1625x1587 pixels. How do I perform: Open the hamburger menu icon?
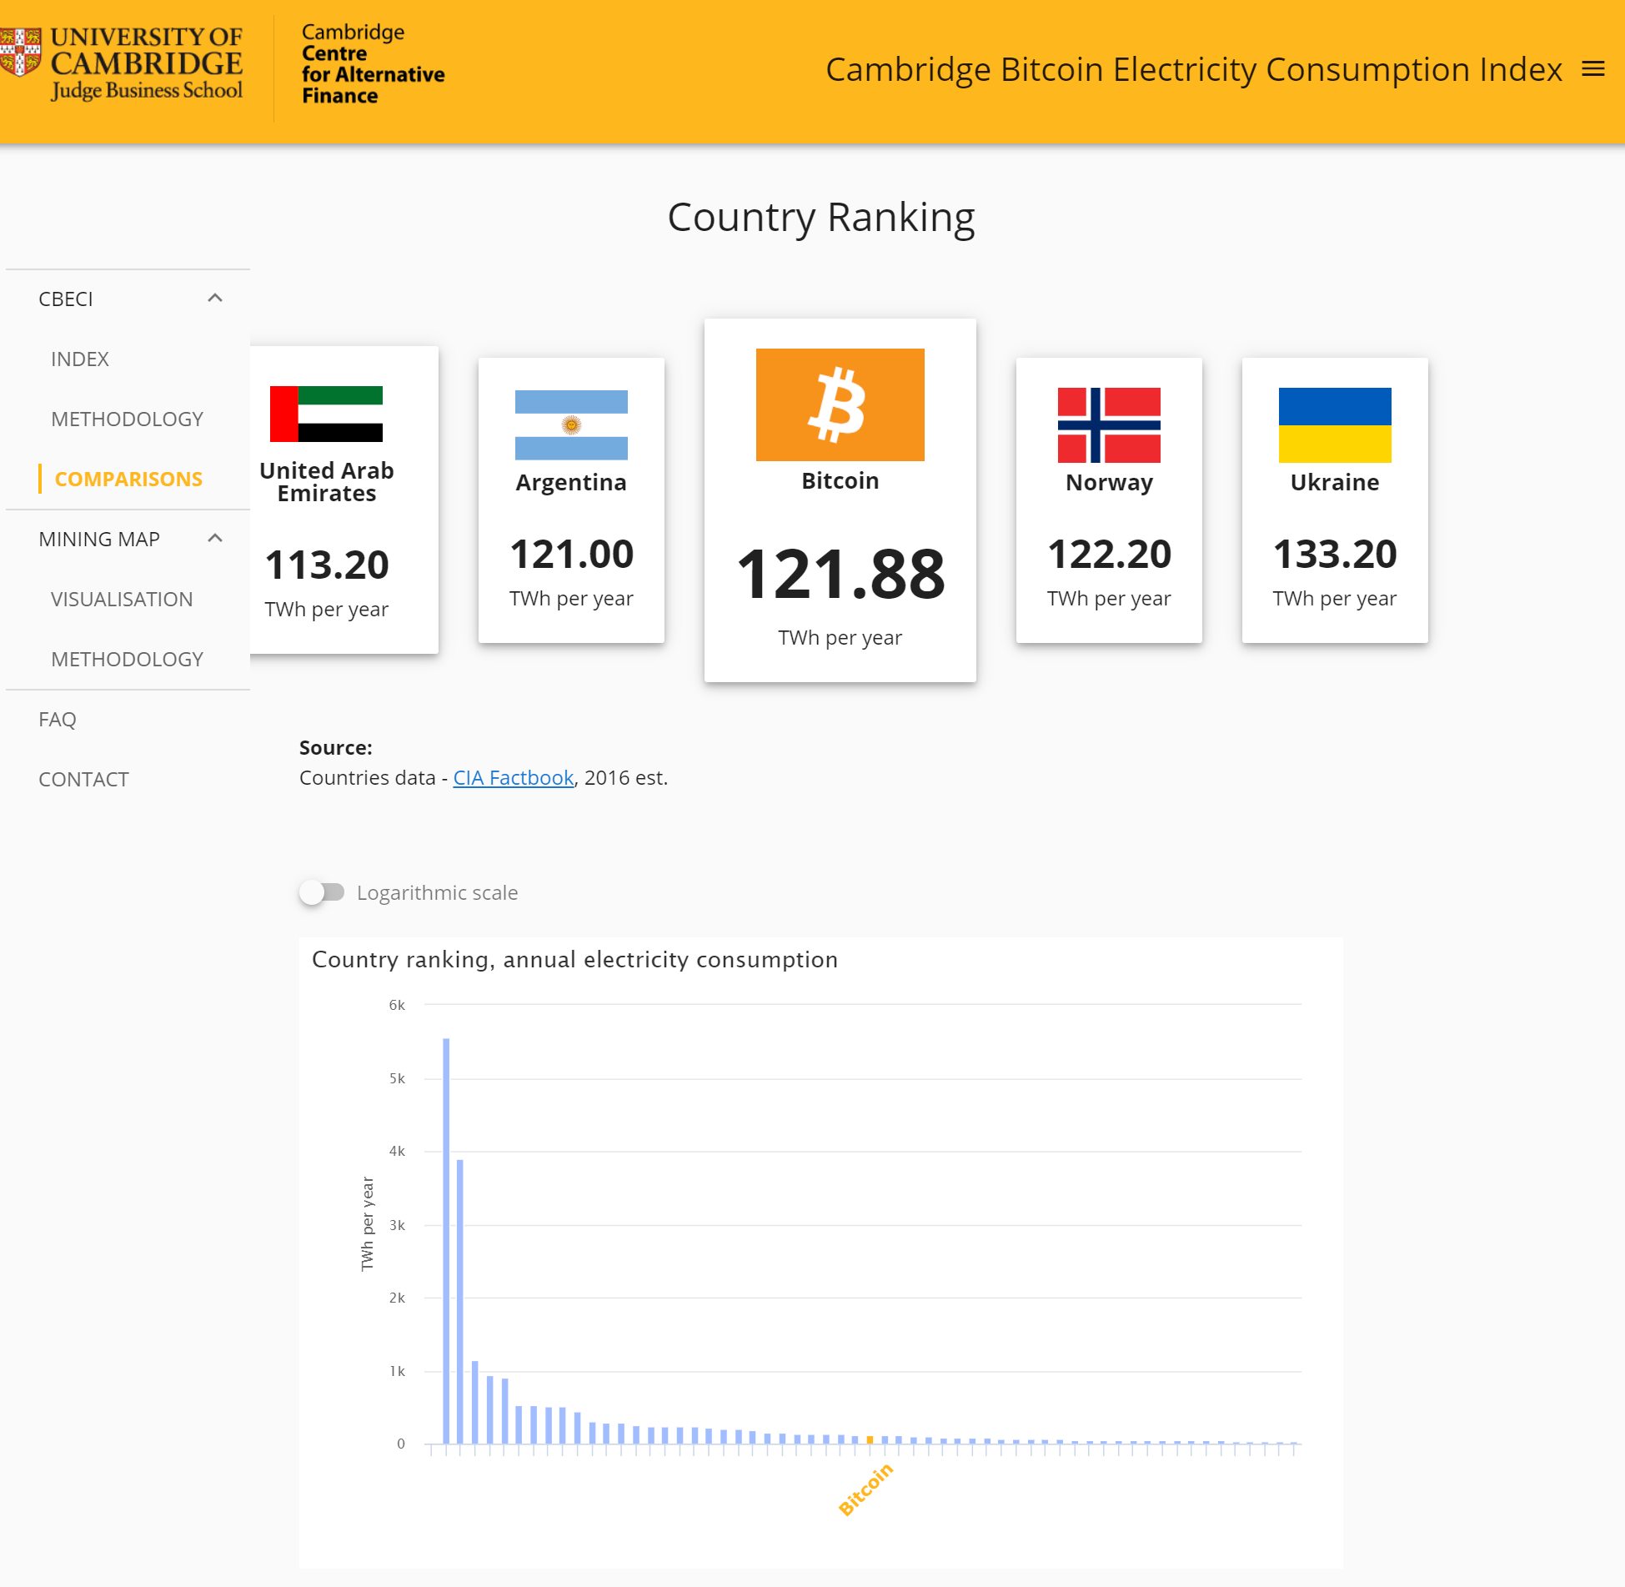pos(1592,69)
